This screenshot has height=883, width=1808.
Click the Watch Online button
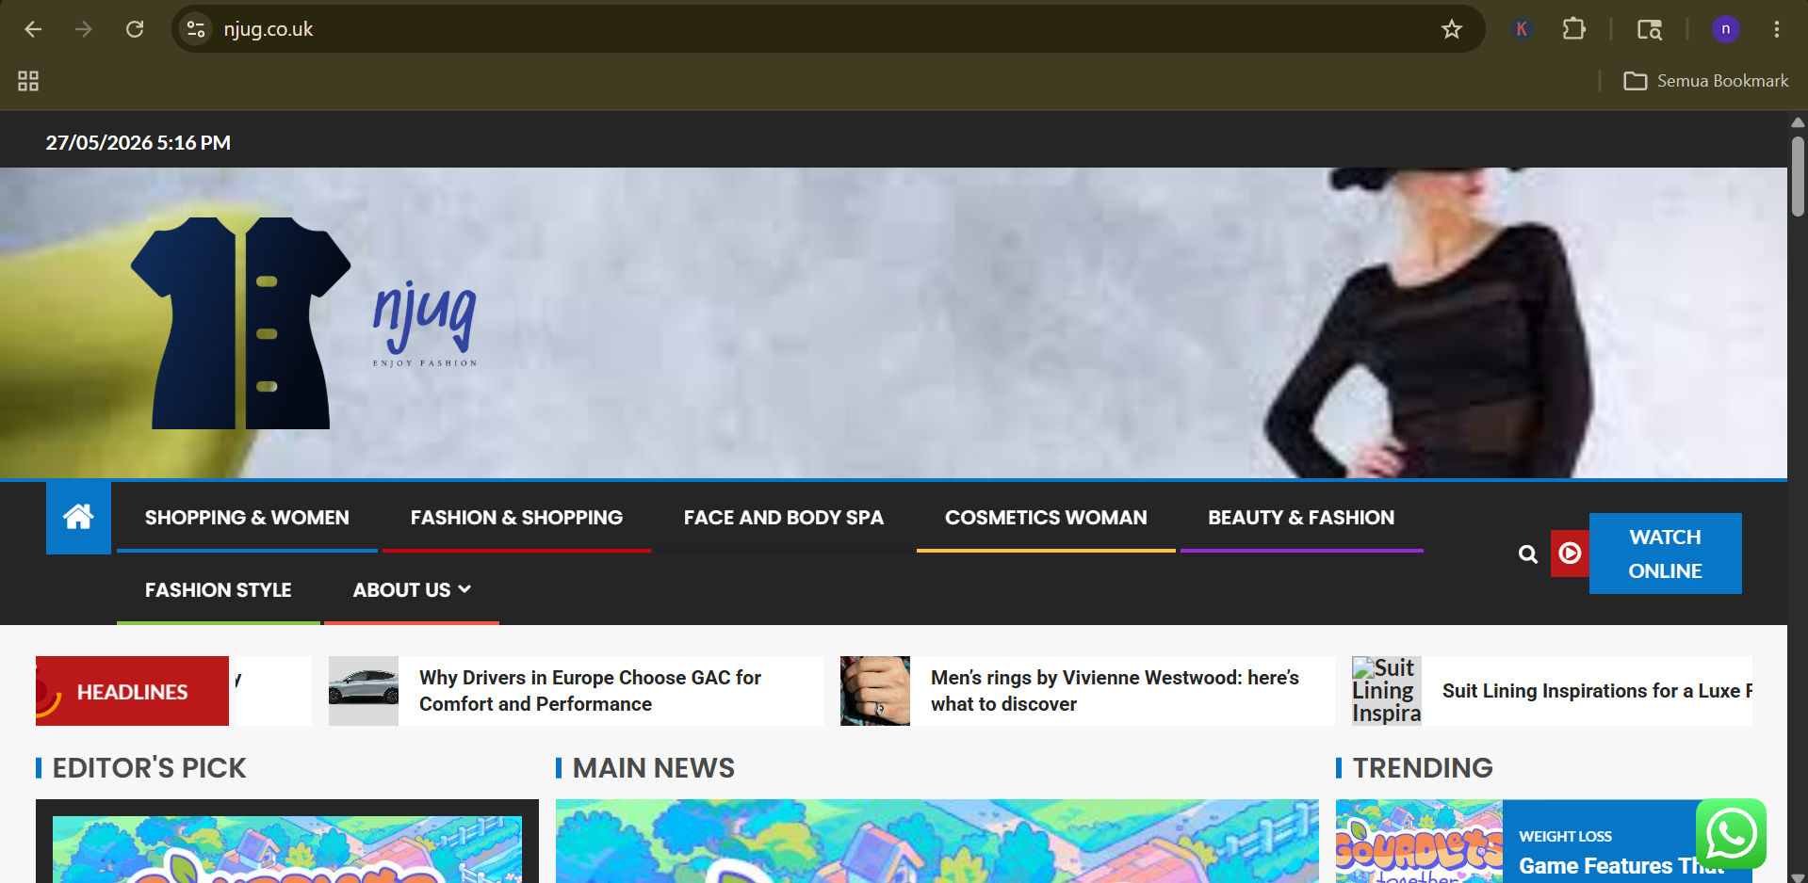1665,554
